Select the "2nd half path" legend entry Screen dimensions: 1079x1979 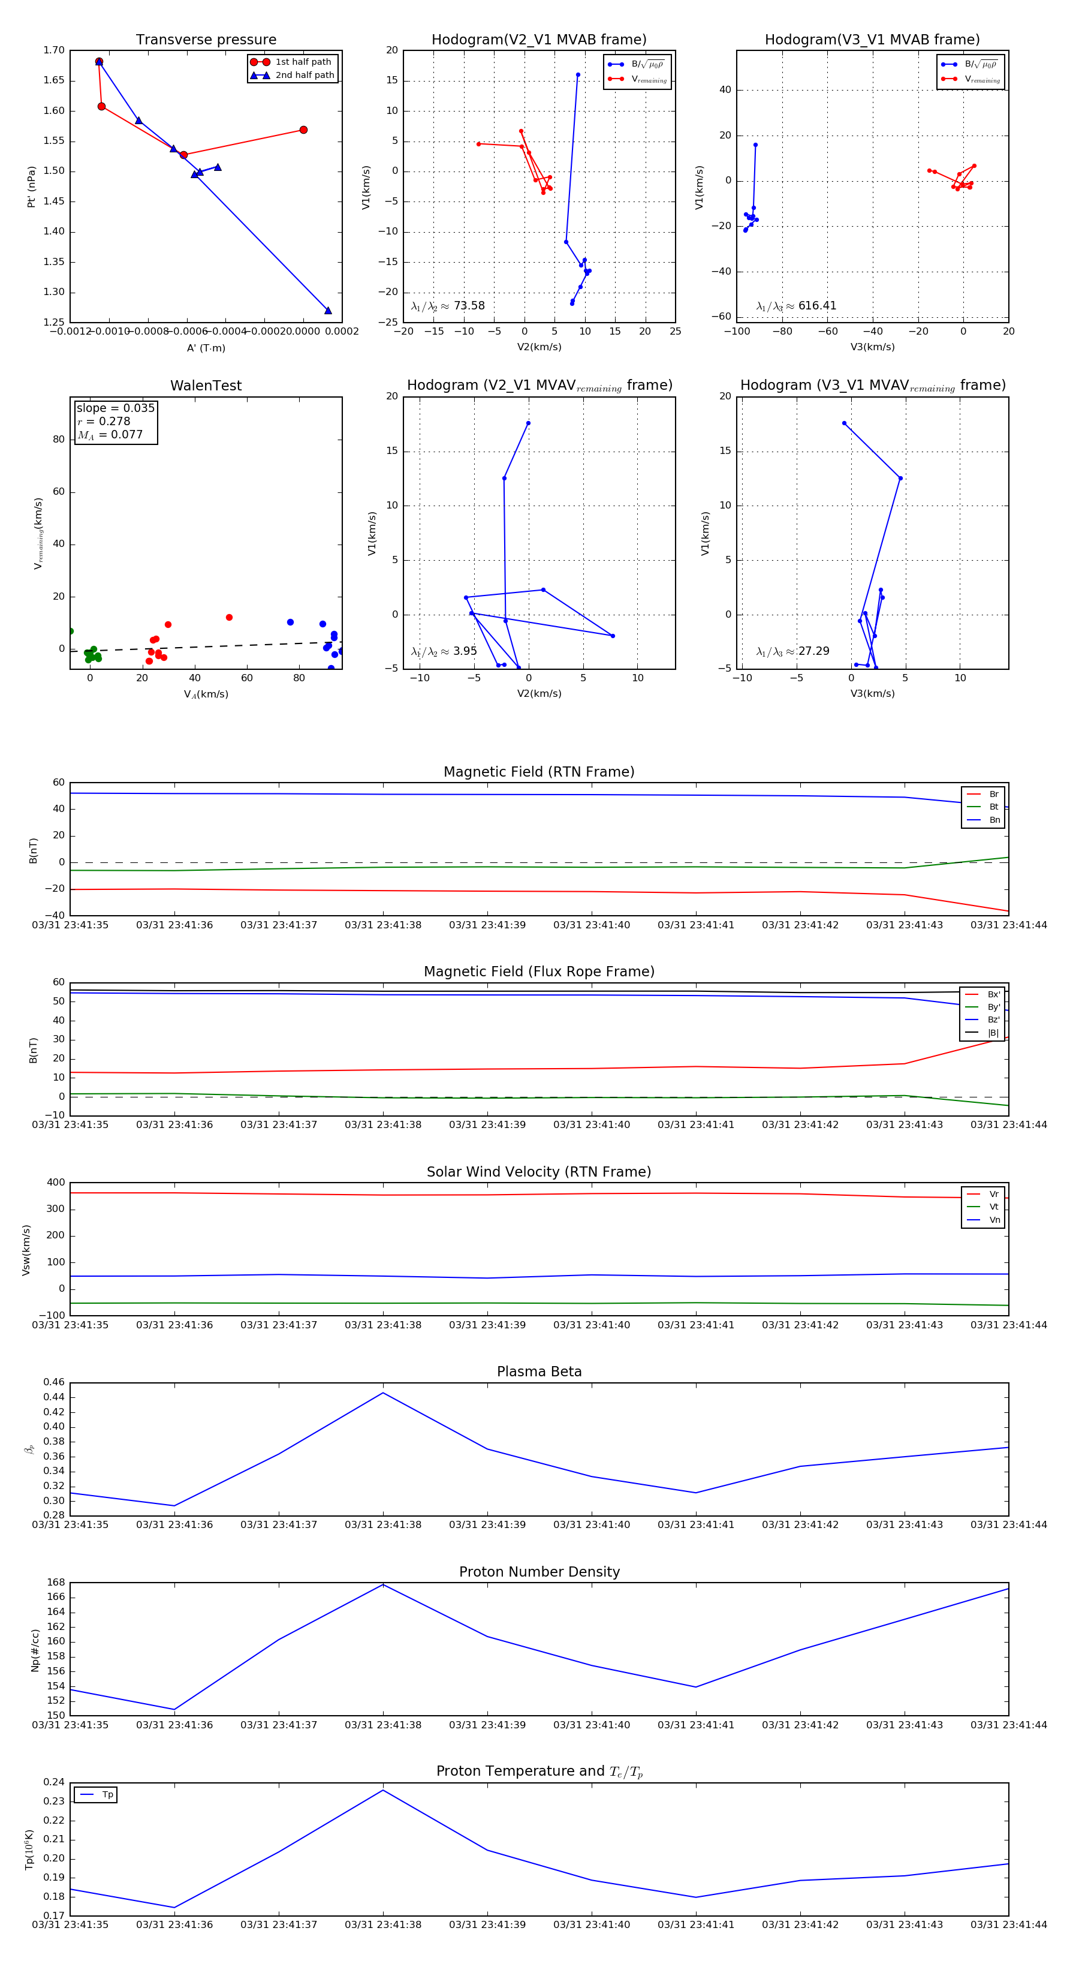click(x=293, y=76)
